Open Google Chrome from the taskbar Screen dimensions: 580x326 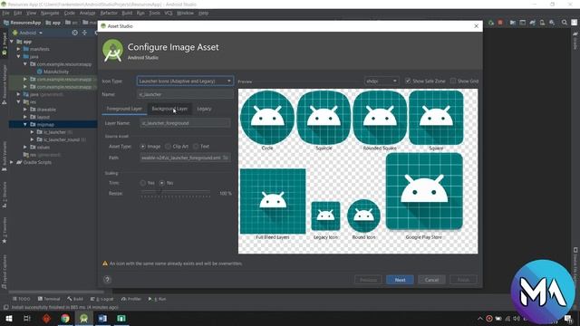(65, 318)
